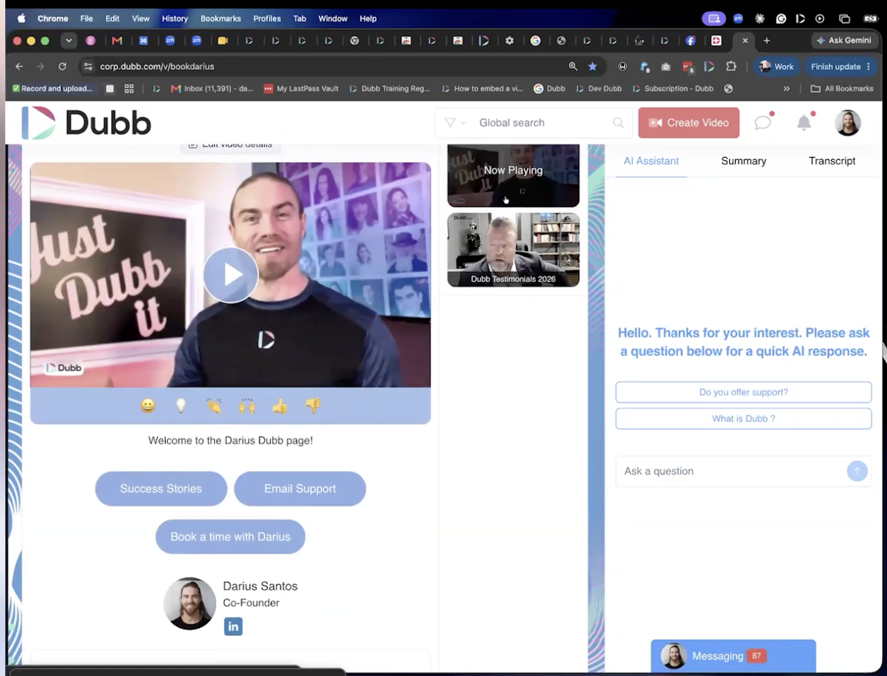Switch to the AI Assistant tab
Screen dimensions: 887x676
651,161
